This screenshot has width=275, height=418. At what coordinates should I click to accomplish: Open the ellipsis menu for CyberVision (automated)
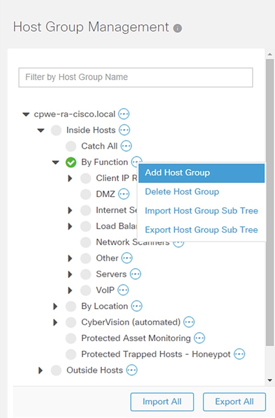[189, 322]
